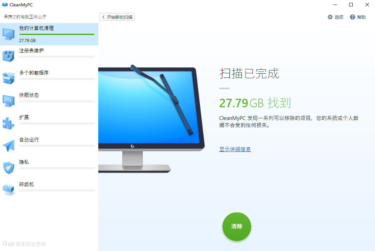Click the 休眠状态 hibernation monitor icon
The height and width of the screenshot is (251, 375).
tap(8, 101)
